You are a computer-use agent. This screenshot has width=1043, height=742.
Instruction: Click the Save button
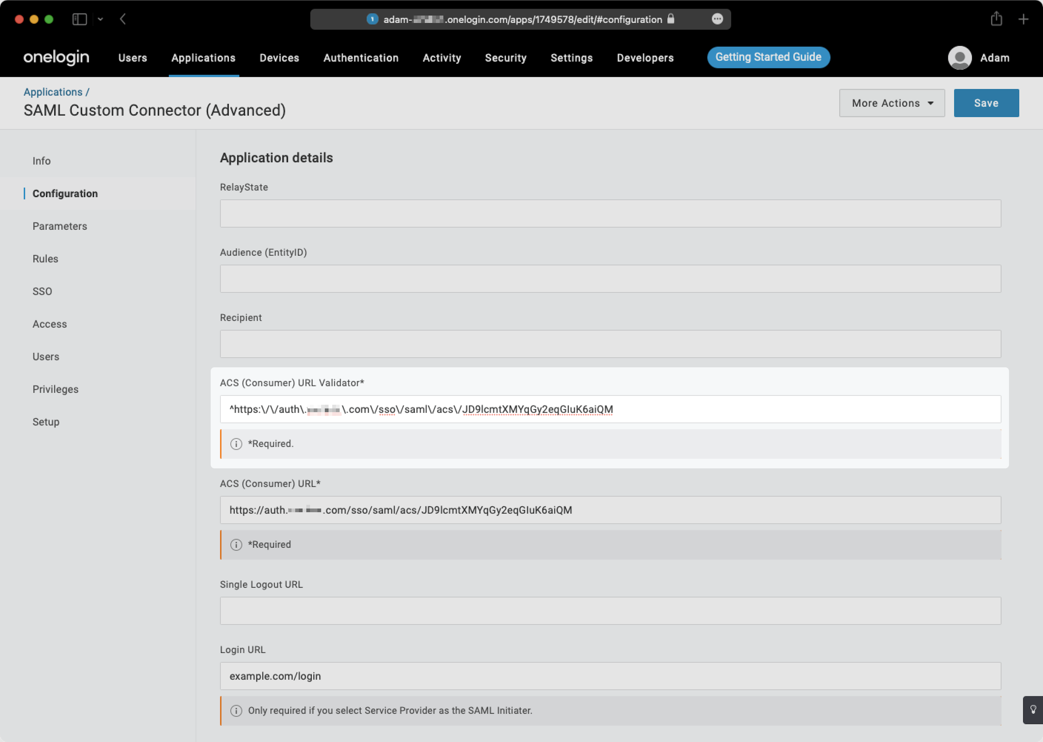point(986,103)
